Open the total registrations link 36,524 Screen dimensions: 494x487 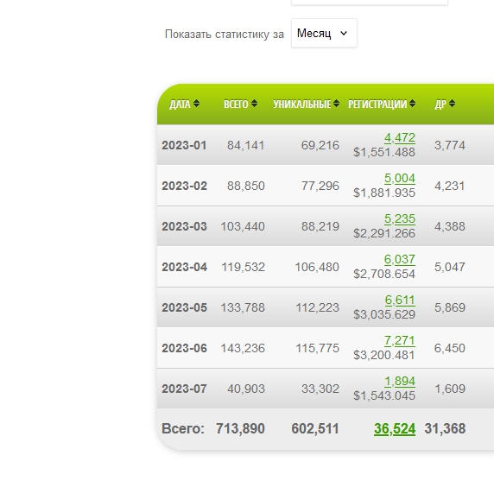click(395, 429)
